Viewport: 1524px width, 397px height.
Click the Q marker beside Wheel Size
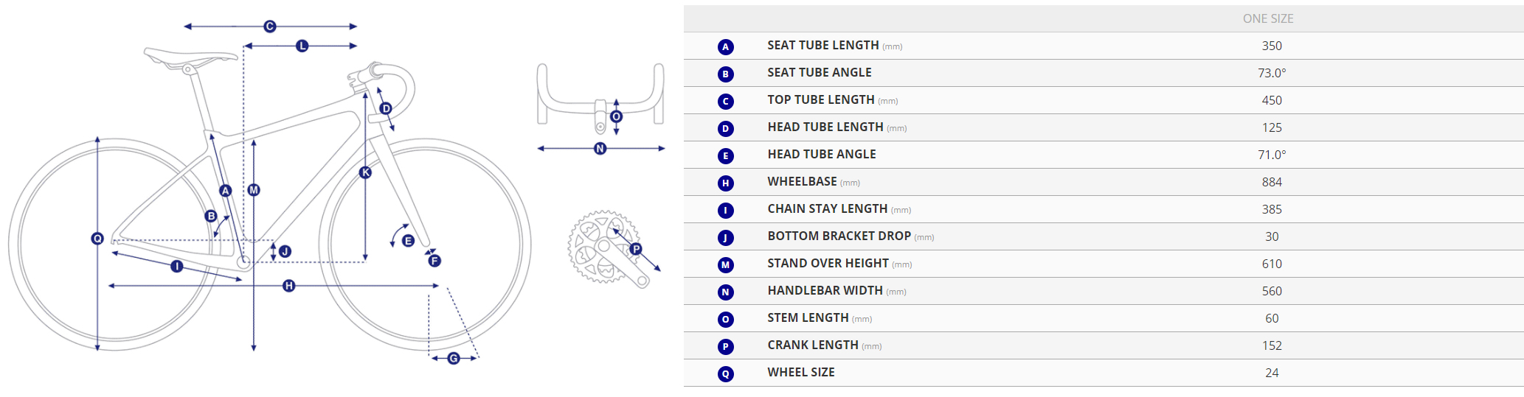point(726,374)
